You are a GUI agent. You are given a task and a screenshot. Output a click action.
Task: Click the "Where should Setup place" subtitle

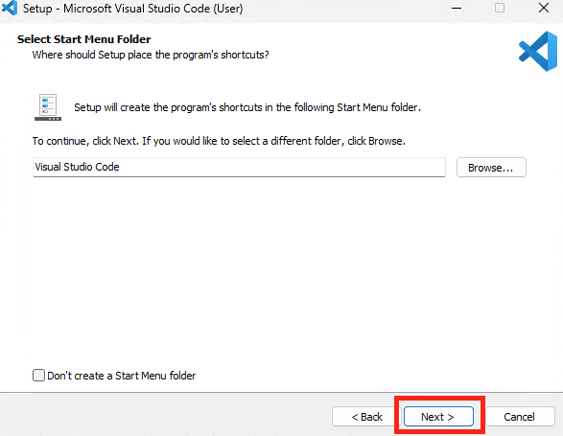point(151,55)
